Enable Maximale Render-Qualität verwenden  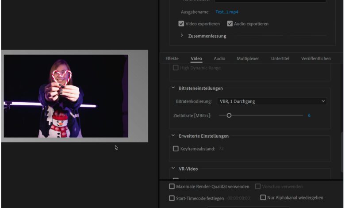(x=172, y=187)
